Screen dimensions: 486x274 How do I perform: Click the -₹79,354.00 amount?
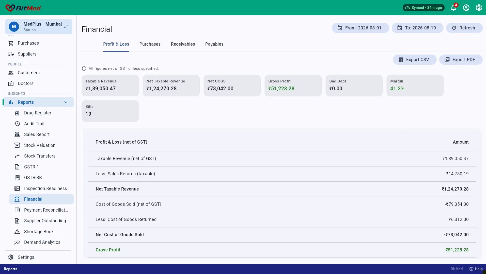457,204
